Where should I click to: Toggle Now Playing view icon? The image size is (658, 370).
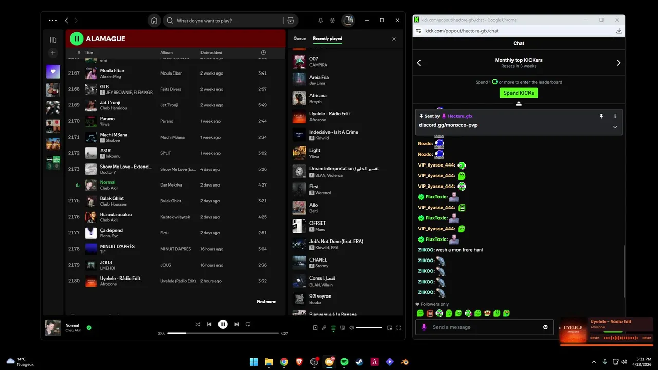[315, 327]
